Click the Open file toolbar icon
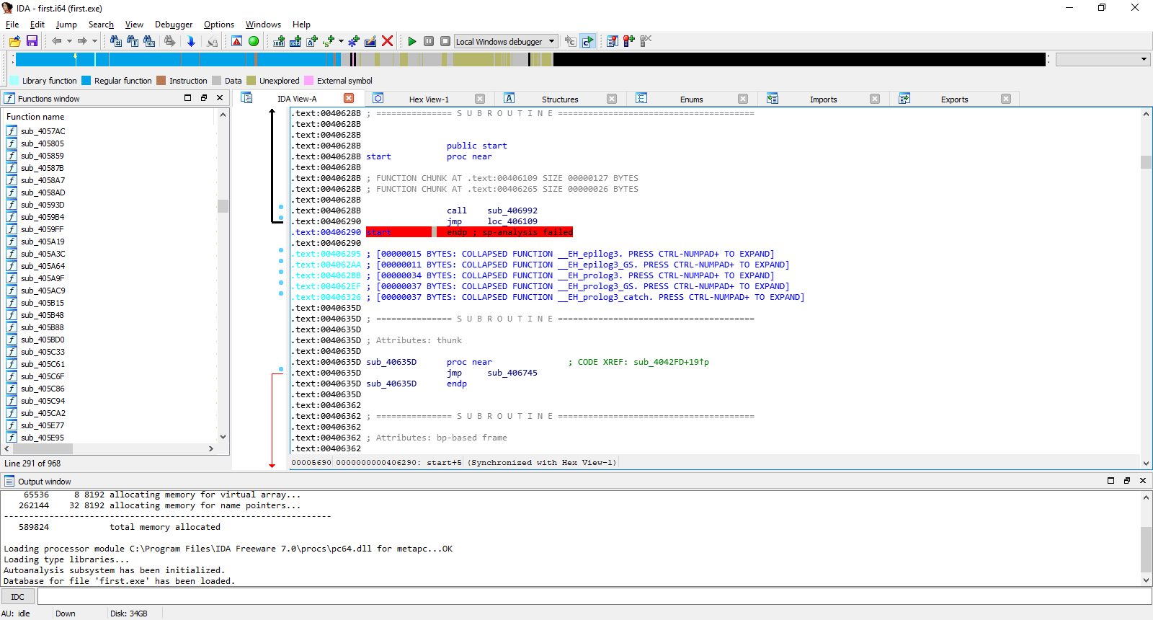The image size is (1153, 620). point(14,41)
